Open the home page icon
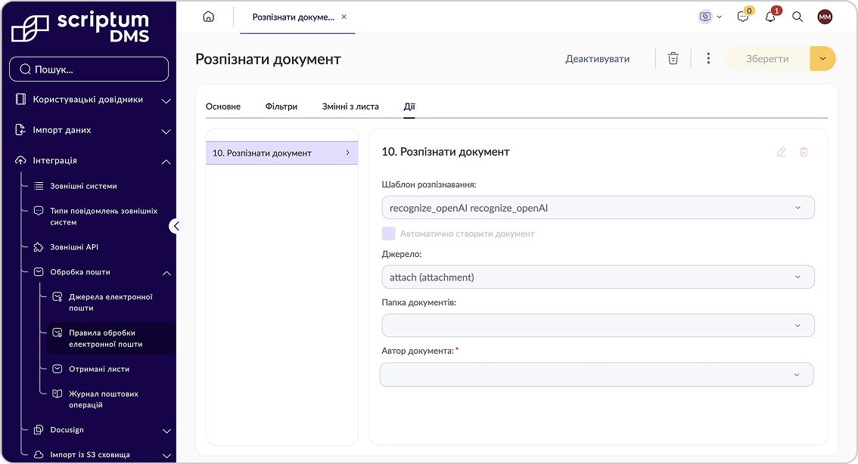The image size is (858, 464). [209, 17]
